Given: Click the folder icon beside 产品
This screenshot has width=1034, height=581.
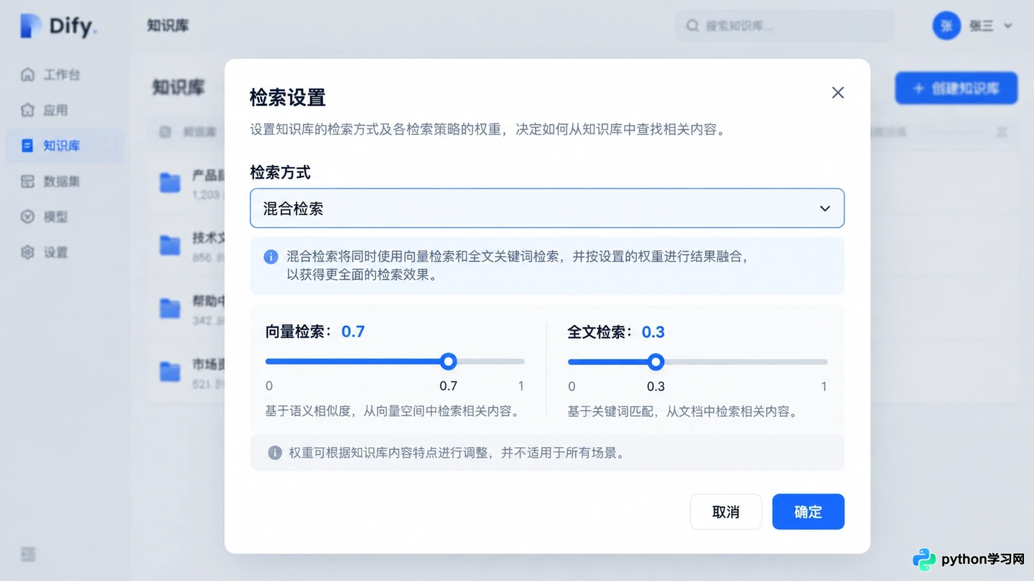Looking at the screenshot, I should pyautogui.click(x=170, y=183).
